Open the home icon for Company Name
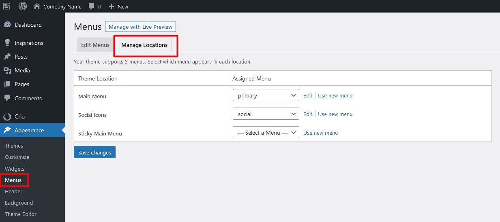Viewport: 500px width, 222px height. coord(37,6)
